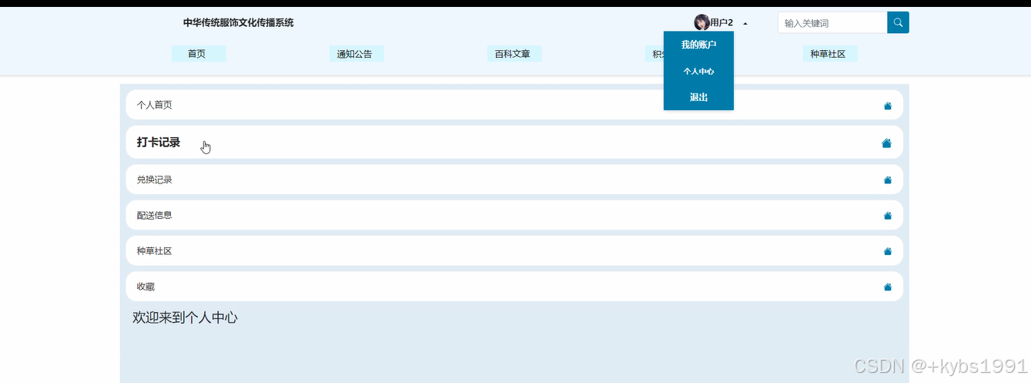Click home icon in 种草社区 sidebar row
The width and height of the screenshot is (1031, 383).
[888, 251]
